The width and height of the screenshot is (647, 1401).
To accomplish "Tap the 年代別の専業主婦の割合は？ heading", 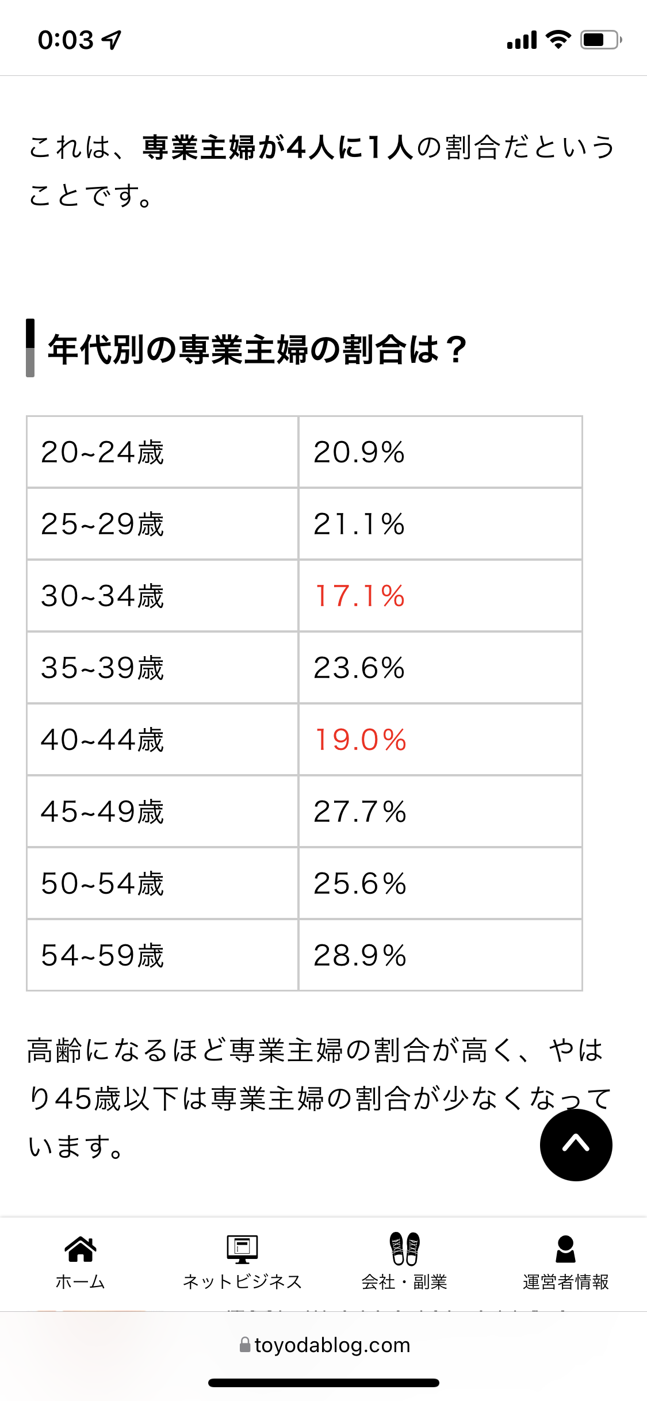I will [x=257, y=349].
